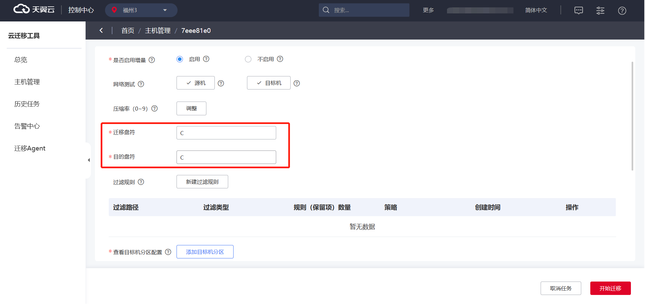
Task: Open 告警中心 in the sidebar
Action: 27,126
